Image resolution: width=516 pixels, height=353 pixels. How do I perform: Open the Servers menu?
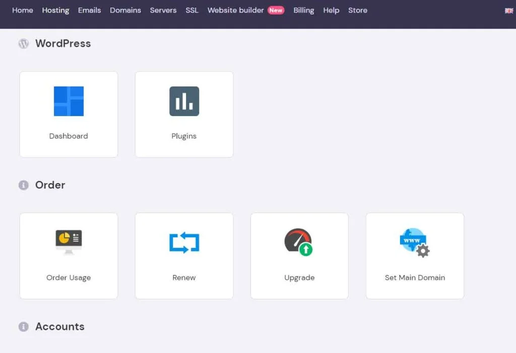coord(163,10)
